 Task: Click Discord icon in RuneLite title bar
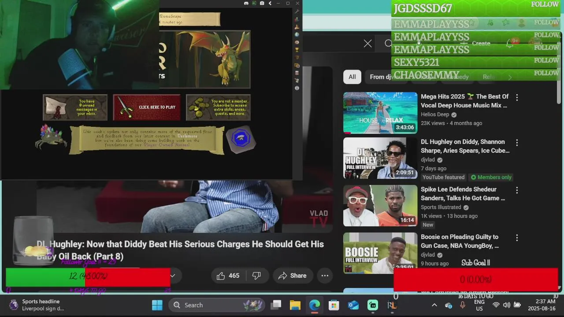(x=246, y=3)
